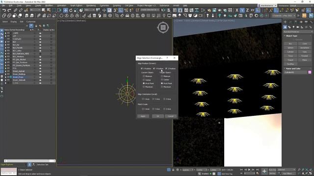This screenshot has height=176, width=314.
Task: Enable Align Orientation X Axis checkbox
Action: coord(143,99)
